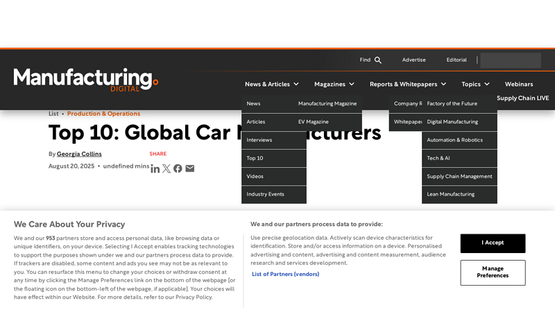Share article via email envelope icon

[189, 168]
